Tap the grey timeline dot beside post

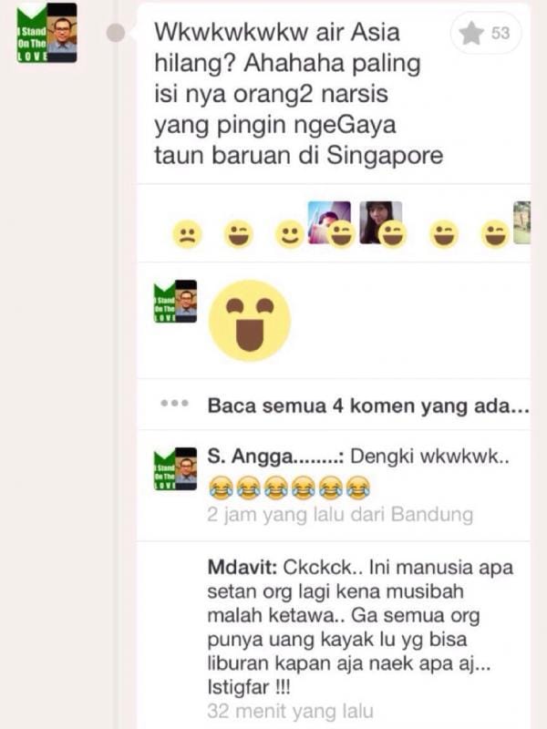[x=116, y=33]
